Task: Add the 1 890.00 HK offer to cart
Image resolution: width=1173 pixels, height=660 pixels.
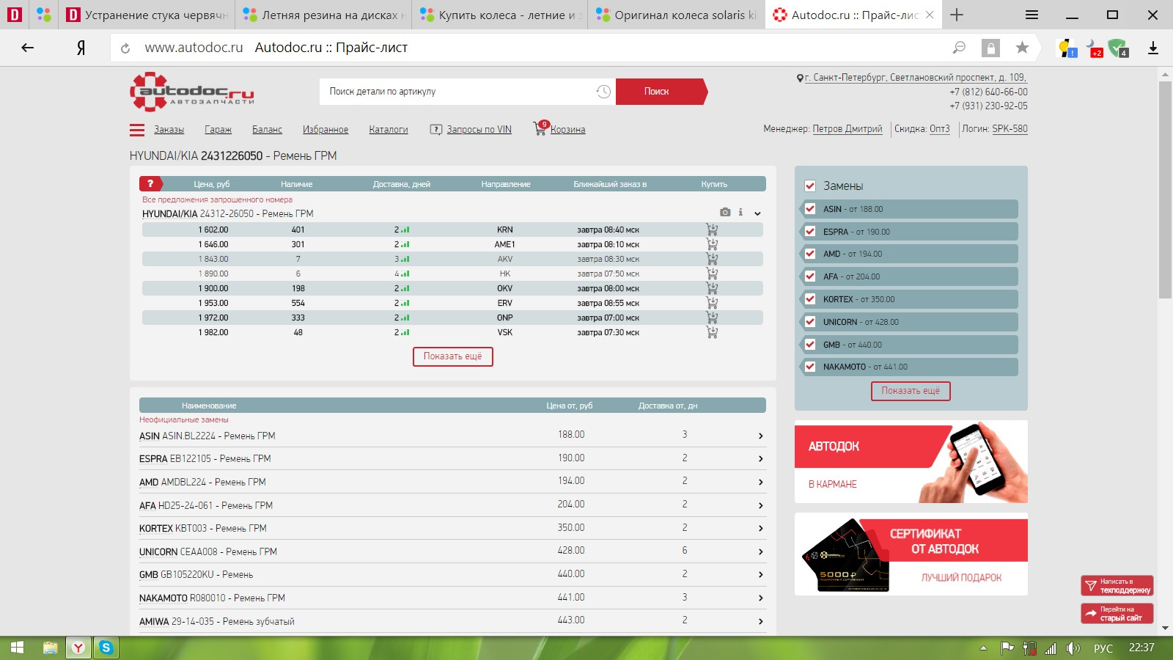Action: click(x=712, y=274)
